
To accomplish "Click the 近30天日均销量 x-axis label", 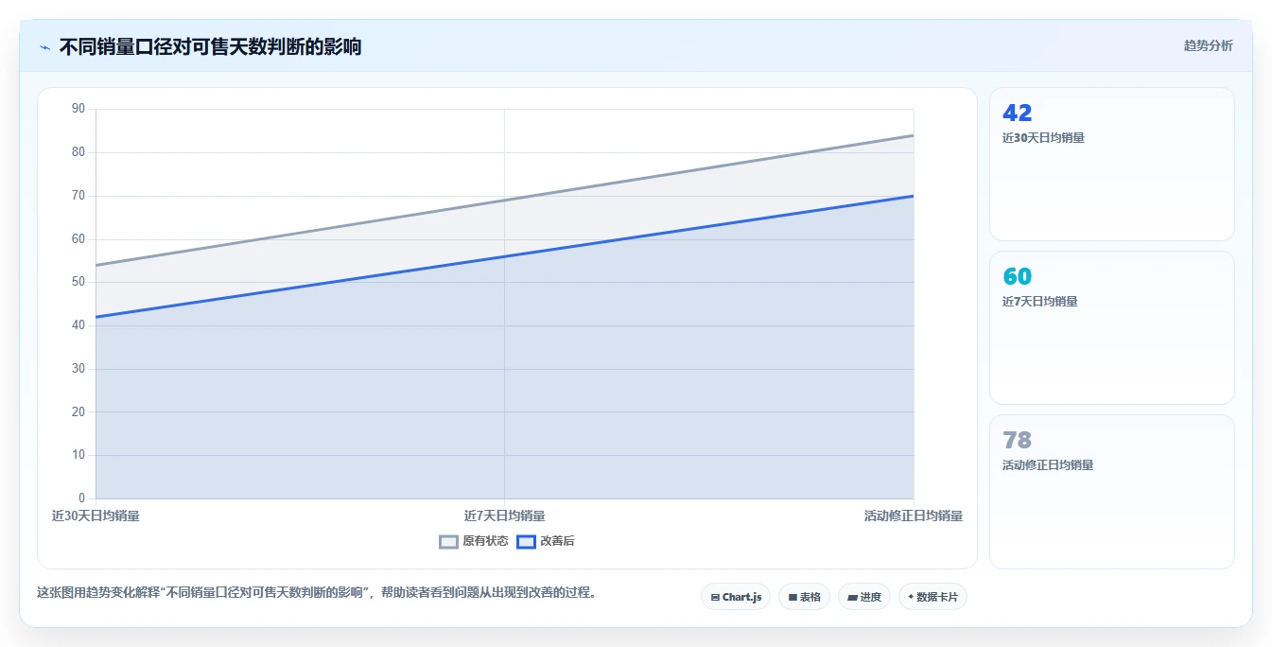I will [96, 516].
